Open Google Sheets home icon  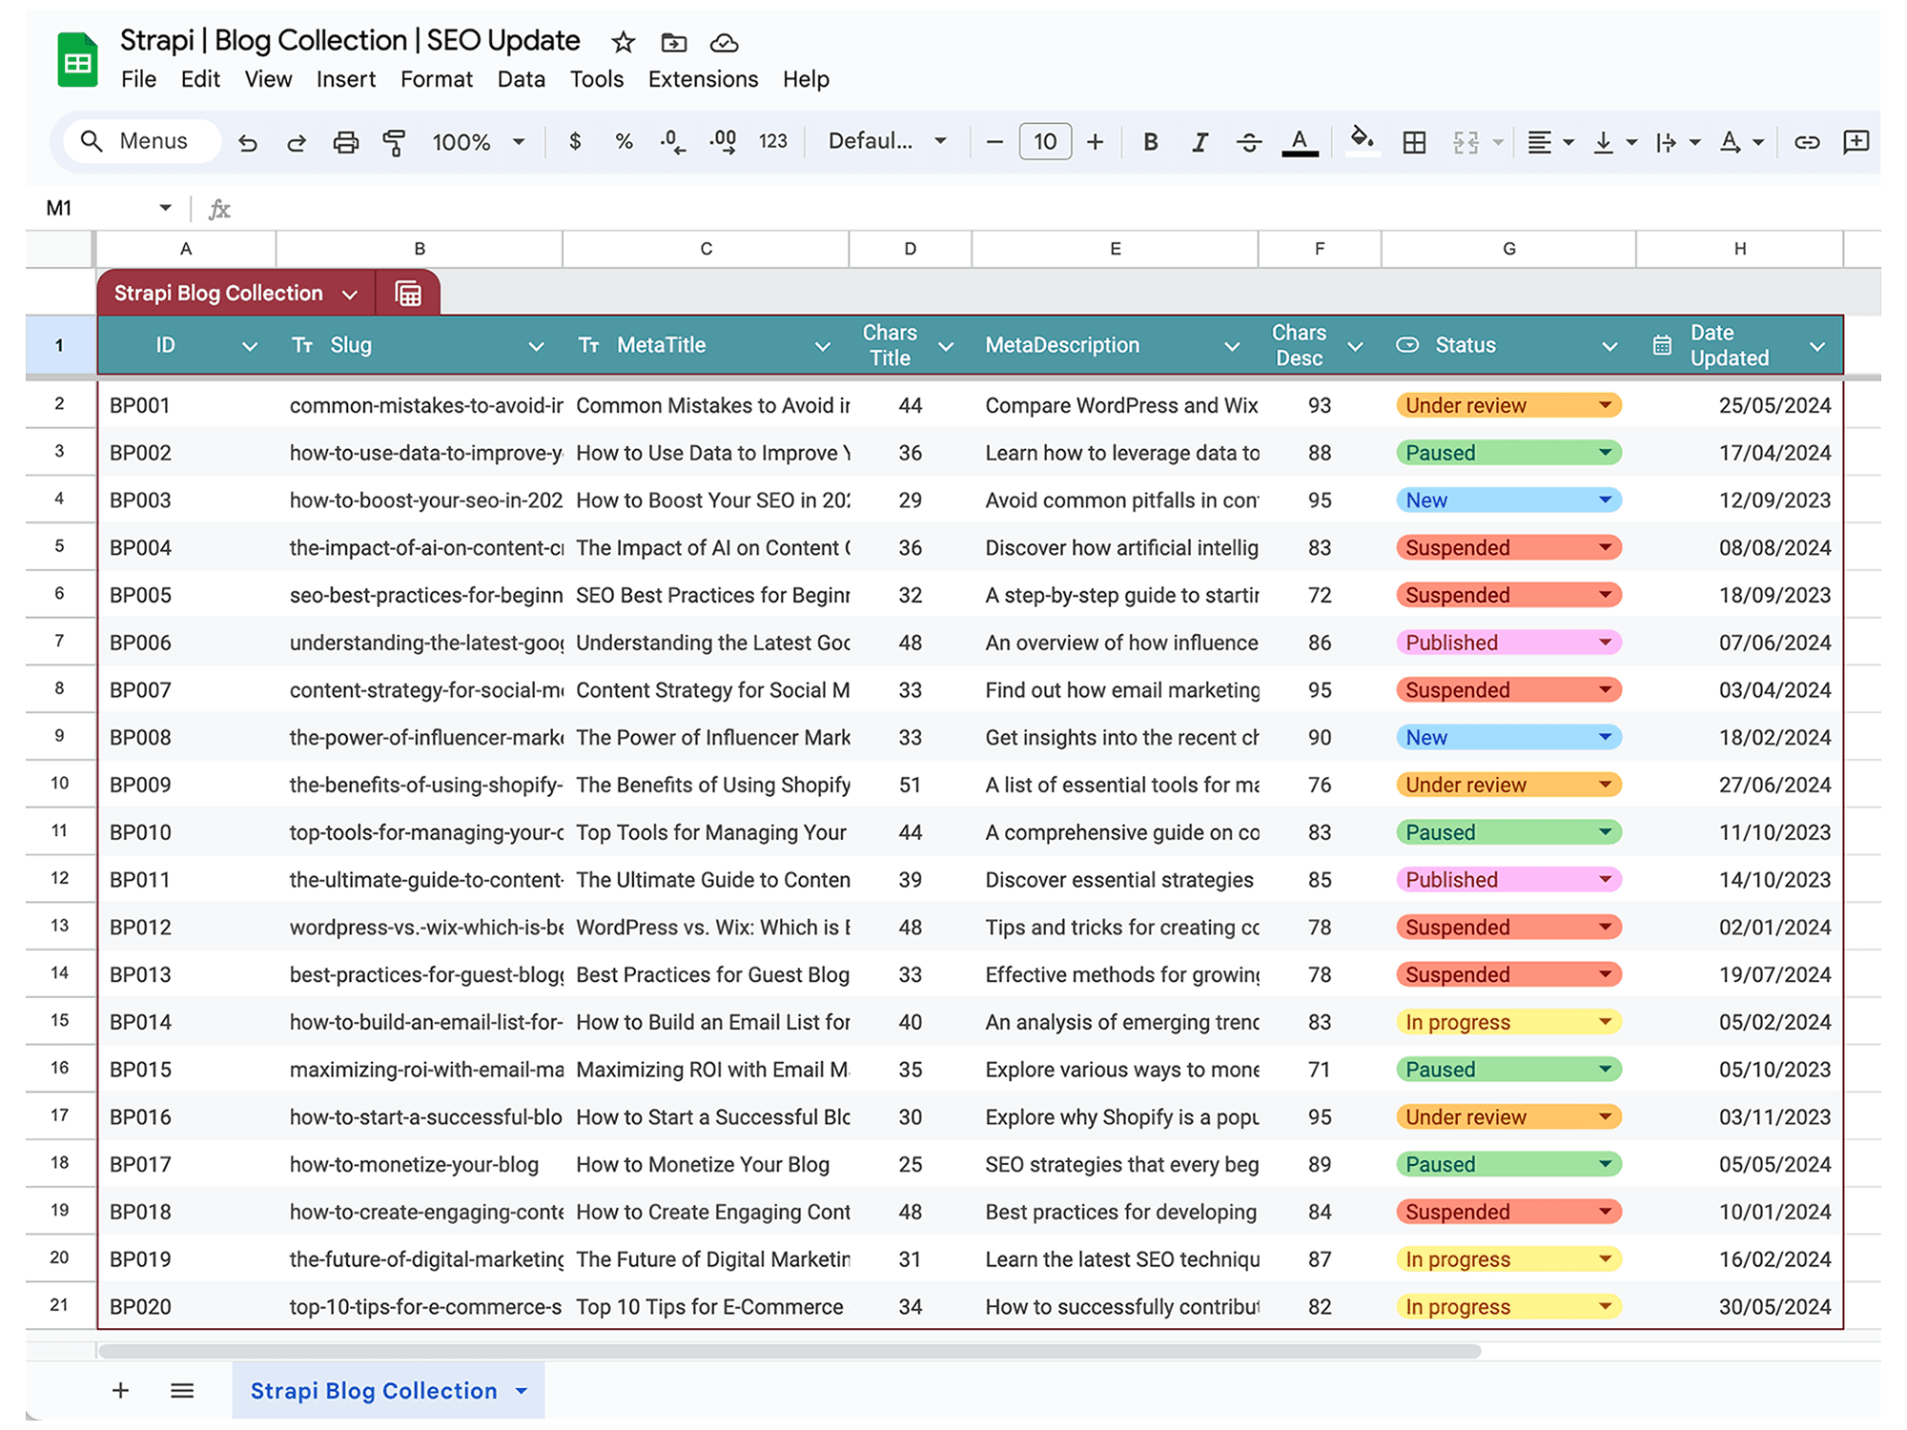tap(77, 60)
